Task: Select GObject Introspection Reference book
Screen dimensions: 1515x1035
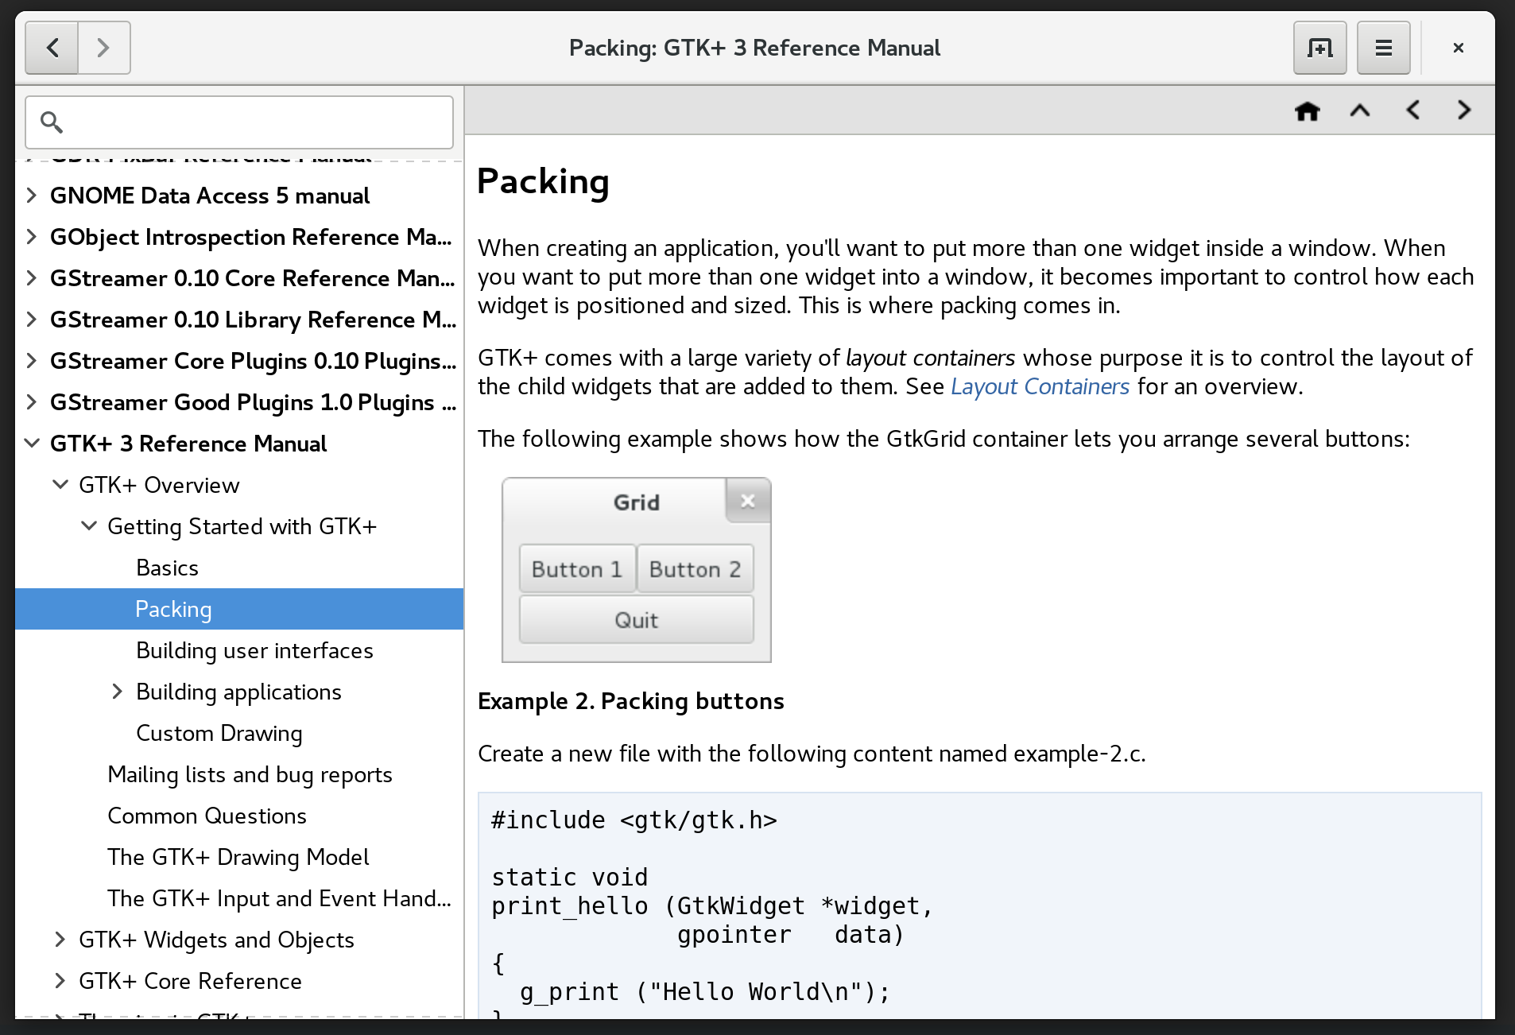Action: (x=251, y=237)
